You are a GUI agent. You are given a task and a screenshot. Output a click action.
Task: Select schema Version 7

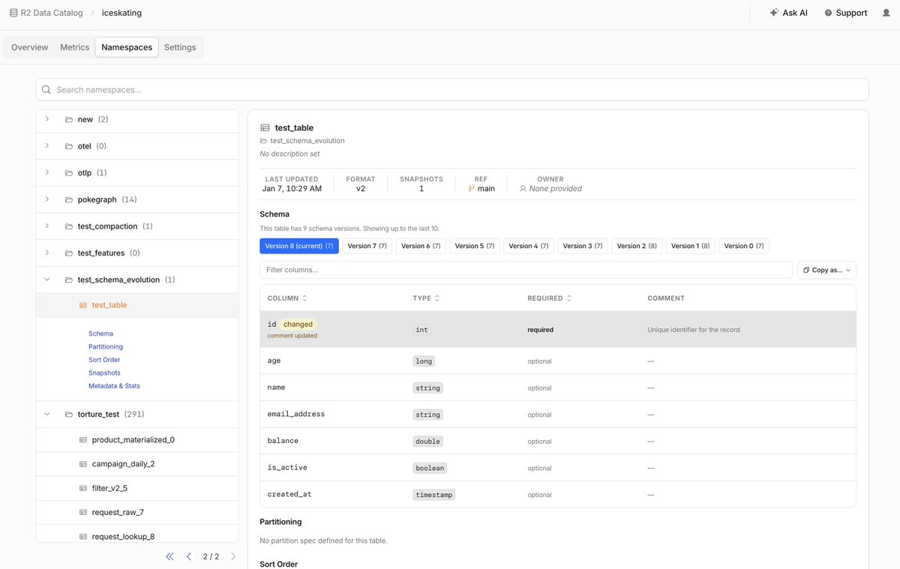367,246
